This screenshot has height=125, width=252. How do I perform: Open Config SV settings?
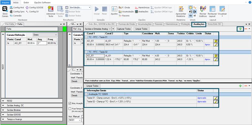point(32,12)
